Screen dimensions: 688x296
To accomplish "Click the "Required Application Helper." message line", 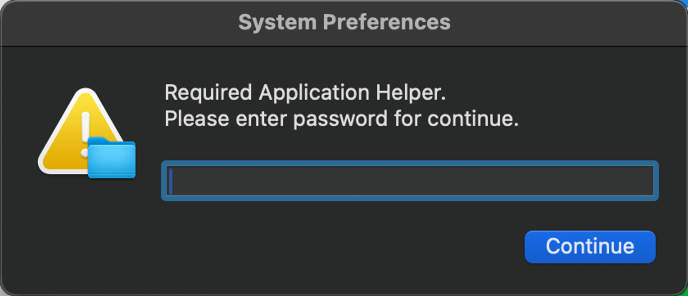I will coord(305,92).
